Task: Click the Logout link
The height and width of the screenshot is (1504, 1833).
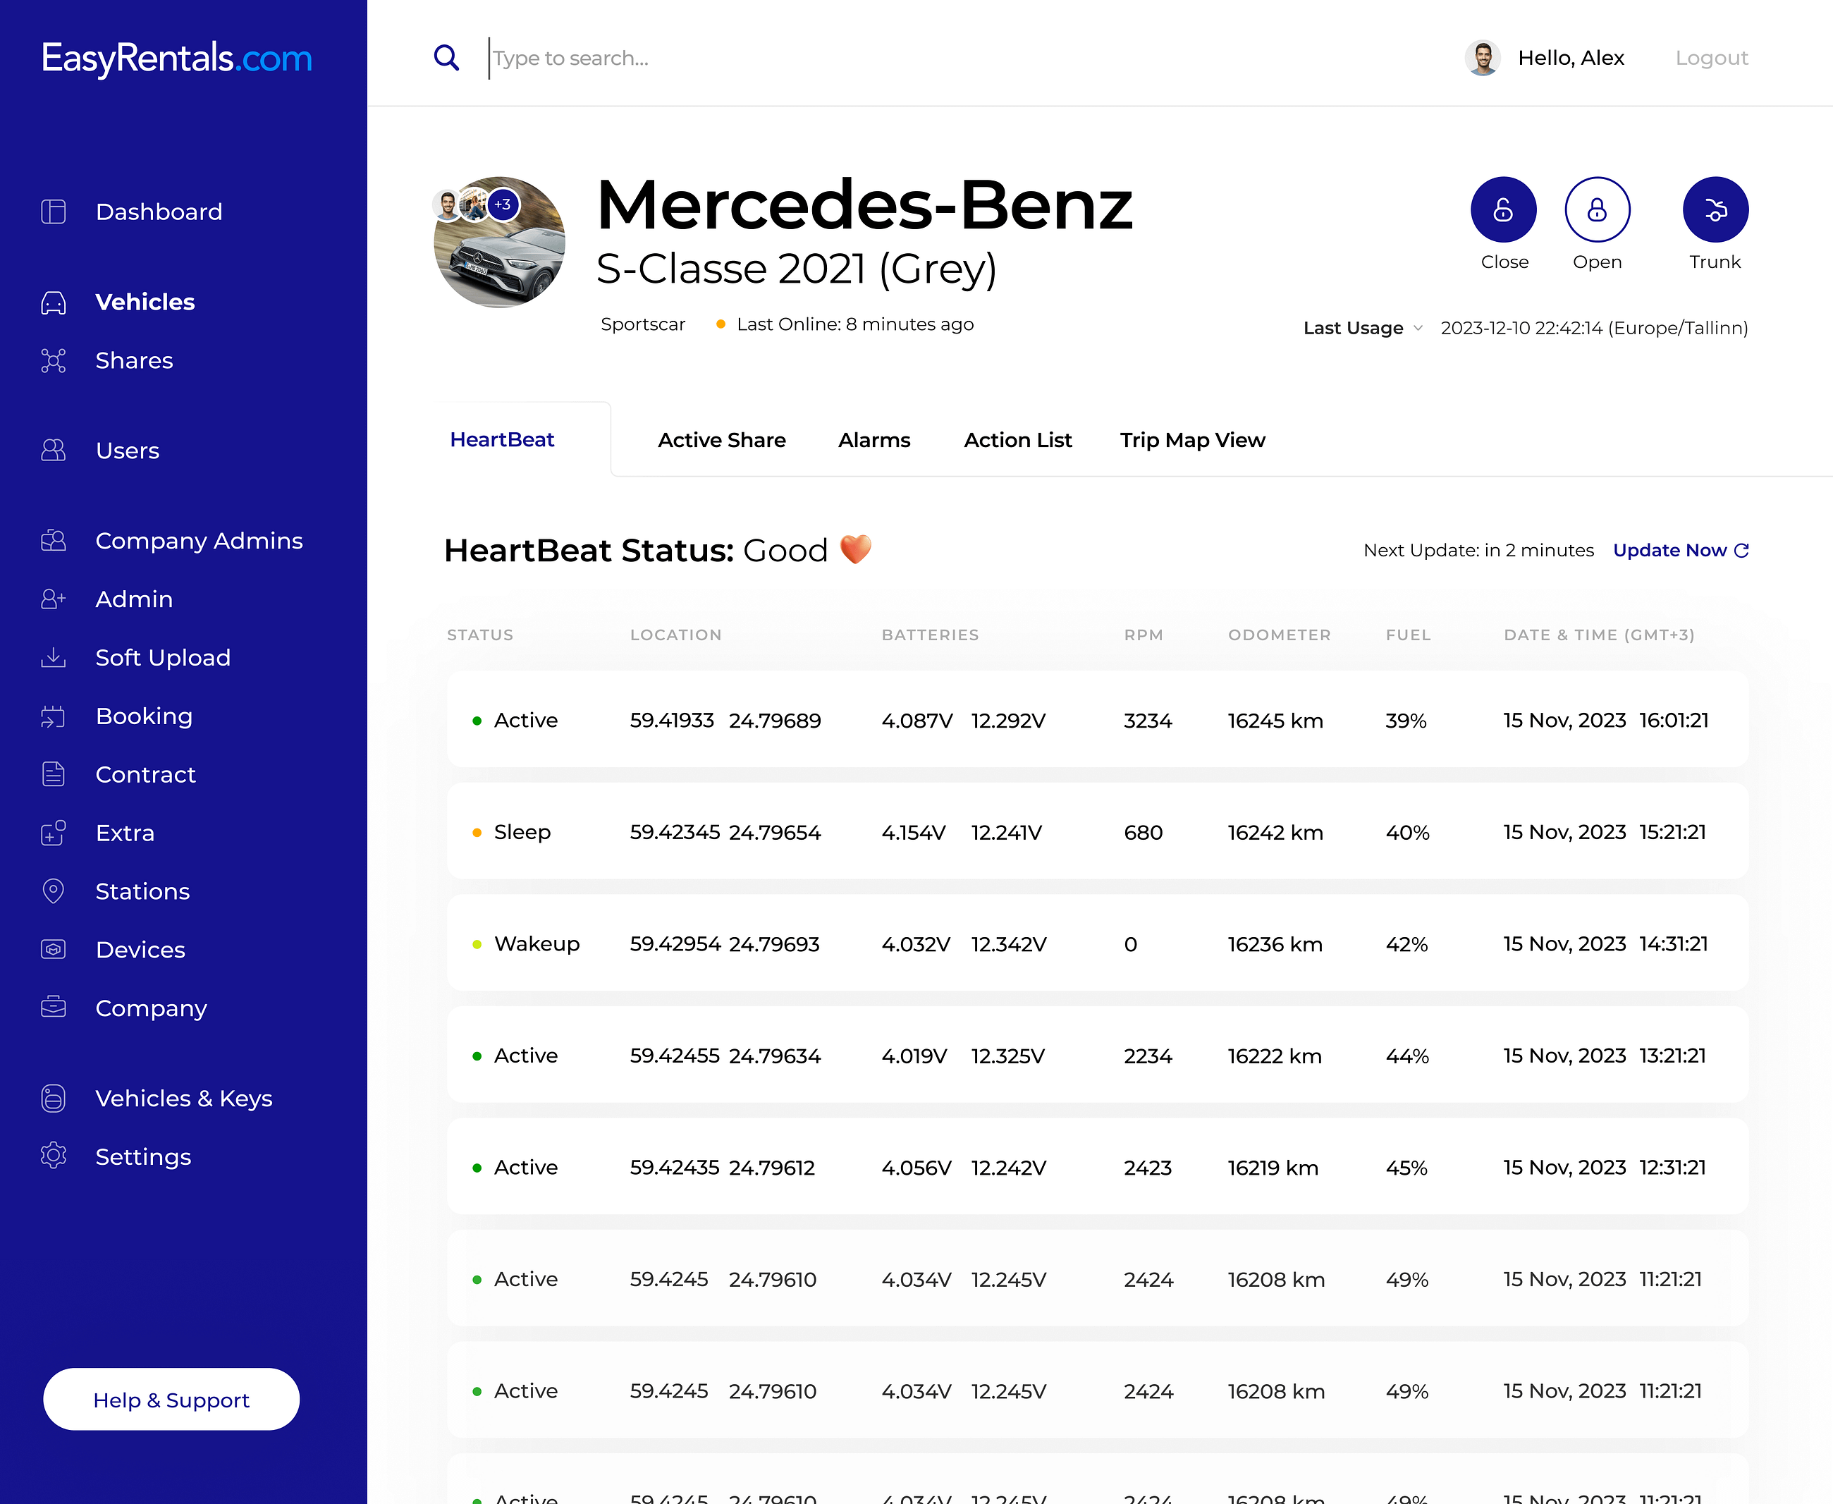Action: coord(1711,58)
